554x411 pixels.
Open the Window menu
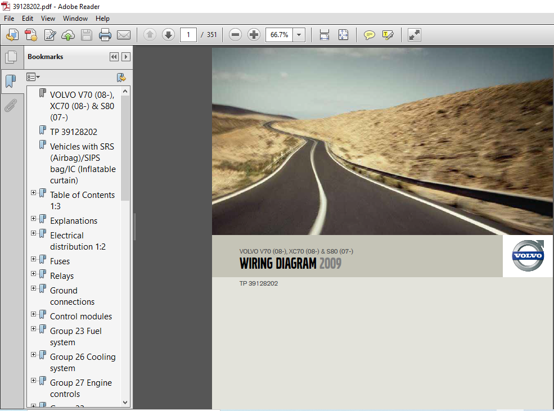(x=75, y=19)
